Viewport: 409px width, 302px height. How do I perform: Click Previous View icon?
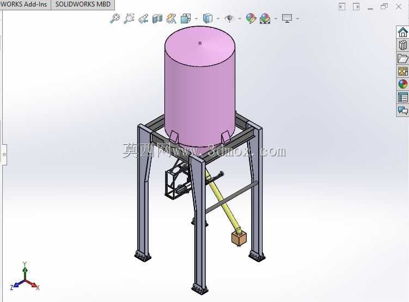[x=143, y=19]
